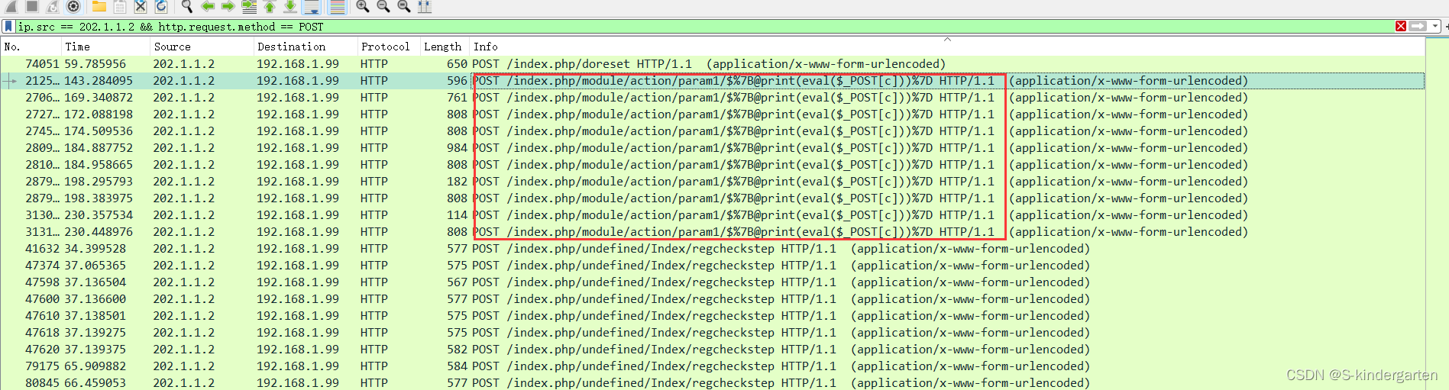Select the packet at time 169.340872
Screen dimensions: 1449x390
pyautogui.click(x=712, y=98)
